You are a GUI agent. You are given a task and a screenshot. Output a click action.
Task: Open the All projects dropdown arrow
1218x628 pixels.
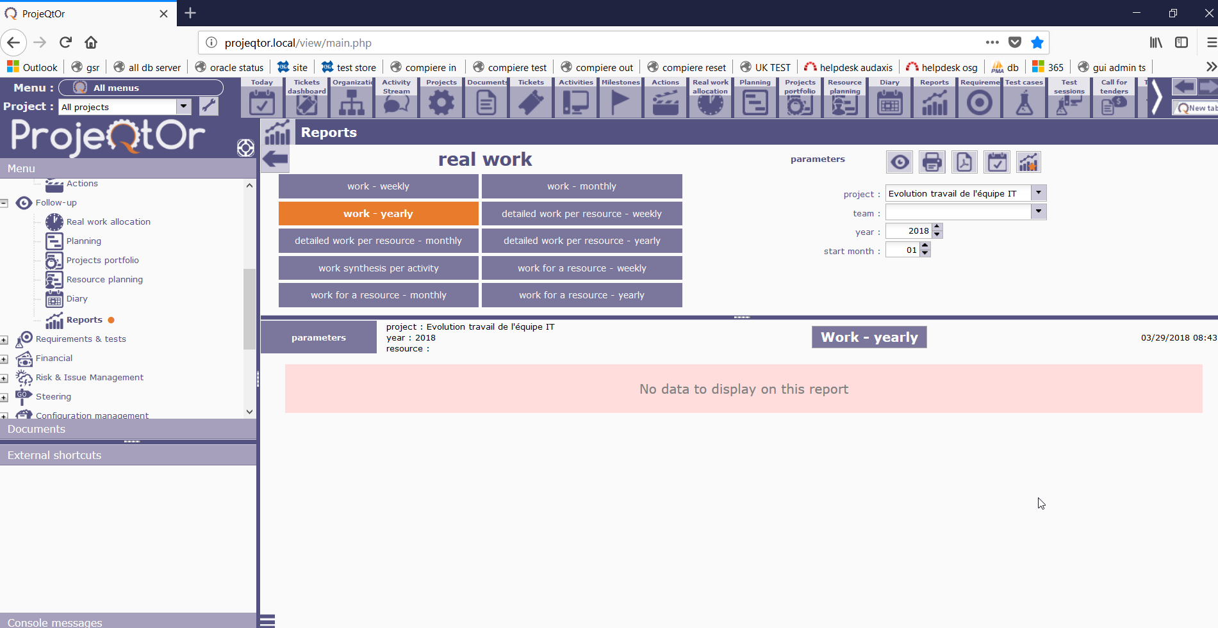tap(184, 106)
